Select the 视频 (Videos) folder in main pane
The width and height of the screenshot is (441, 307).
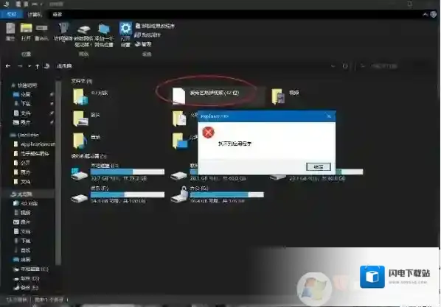(285, 96)
